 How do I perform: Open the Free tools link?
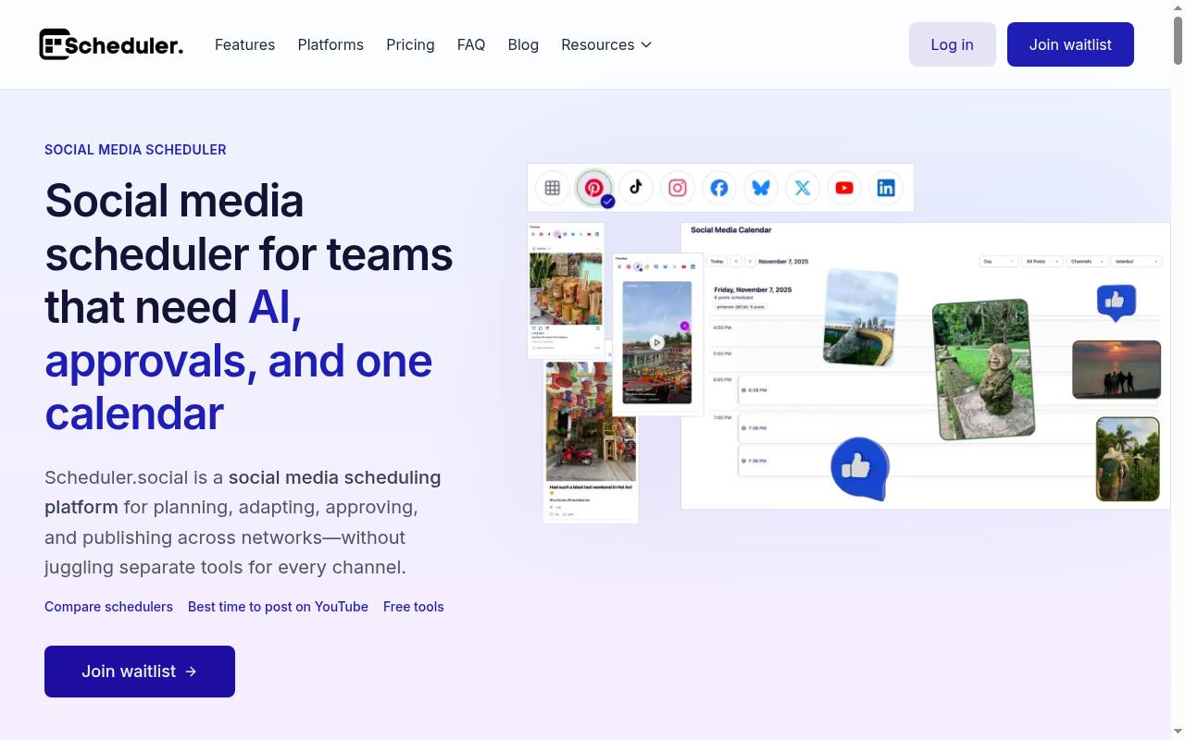414,607
